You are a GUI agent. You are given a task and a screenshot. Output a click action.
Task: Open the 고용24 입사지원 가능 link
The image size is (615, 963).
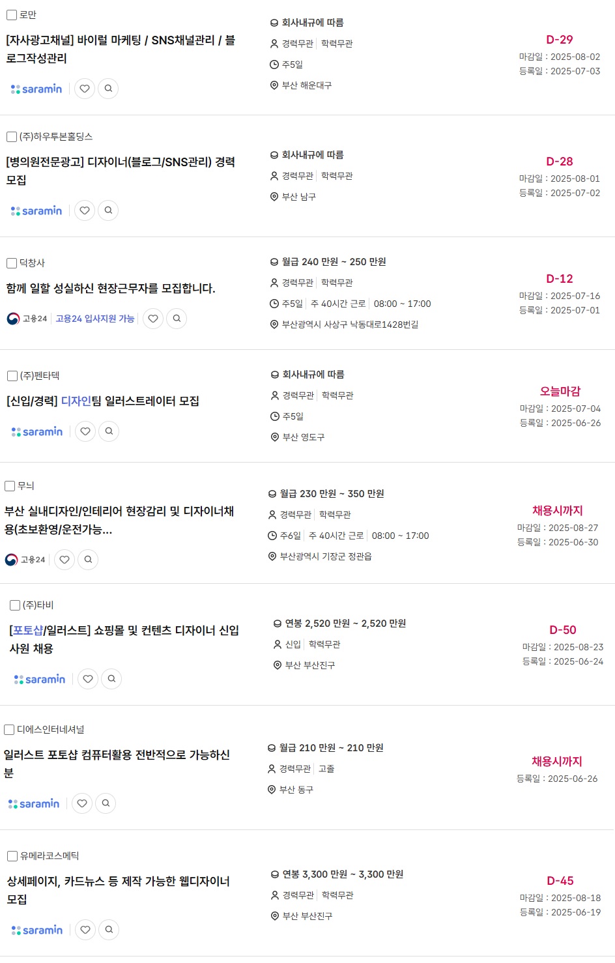[95, 319]
